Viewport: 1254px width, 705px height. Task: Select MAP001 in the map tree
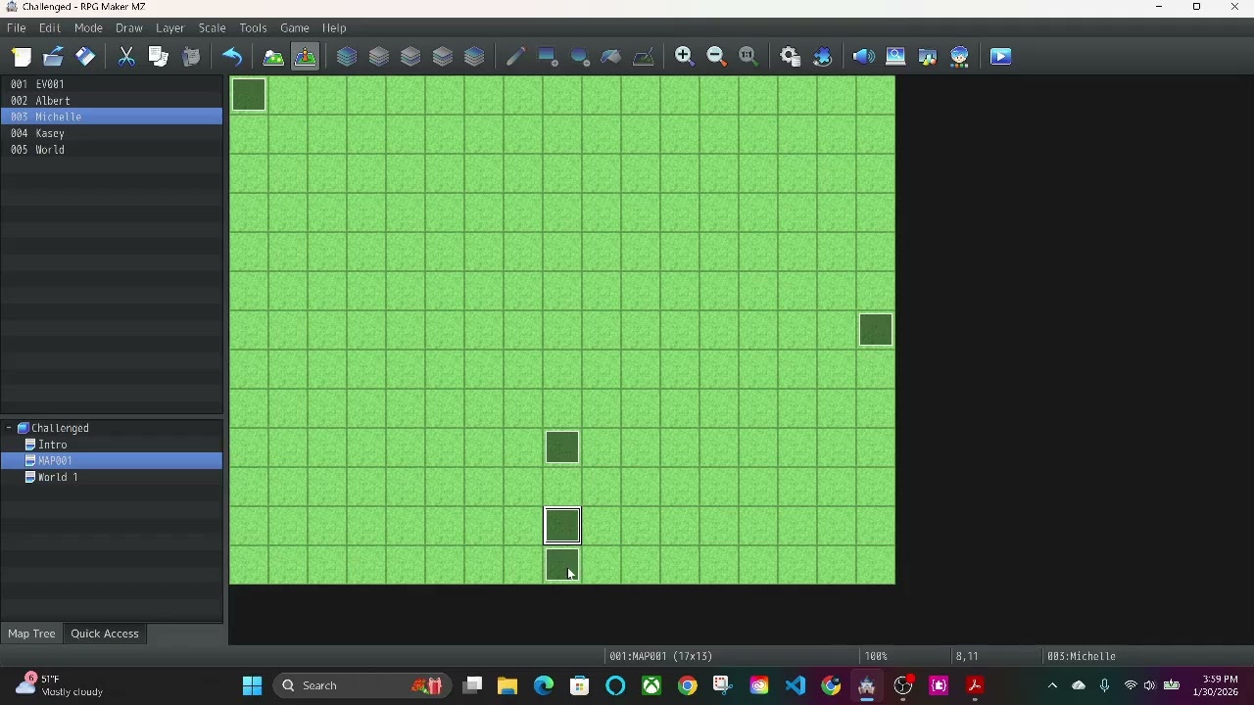pos(112,461)
